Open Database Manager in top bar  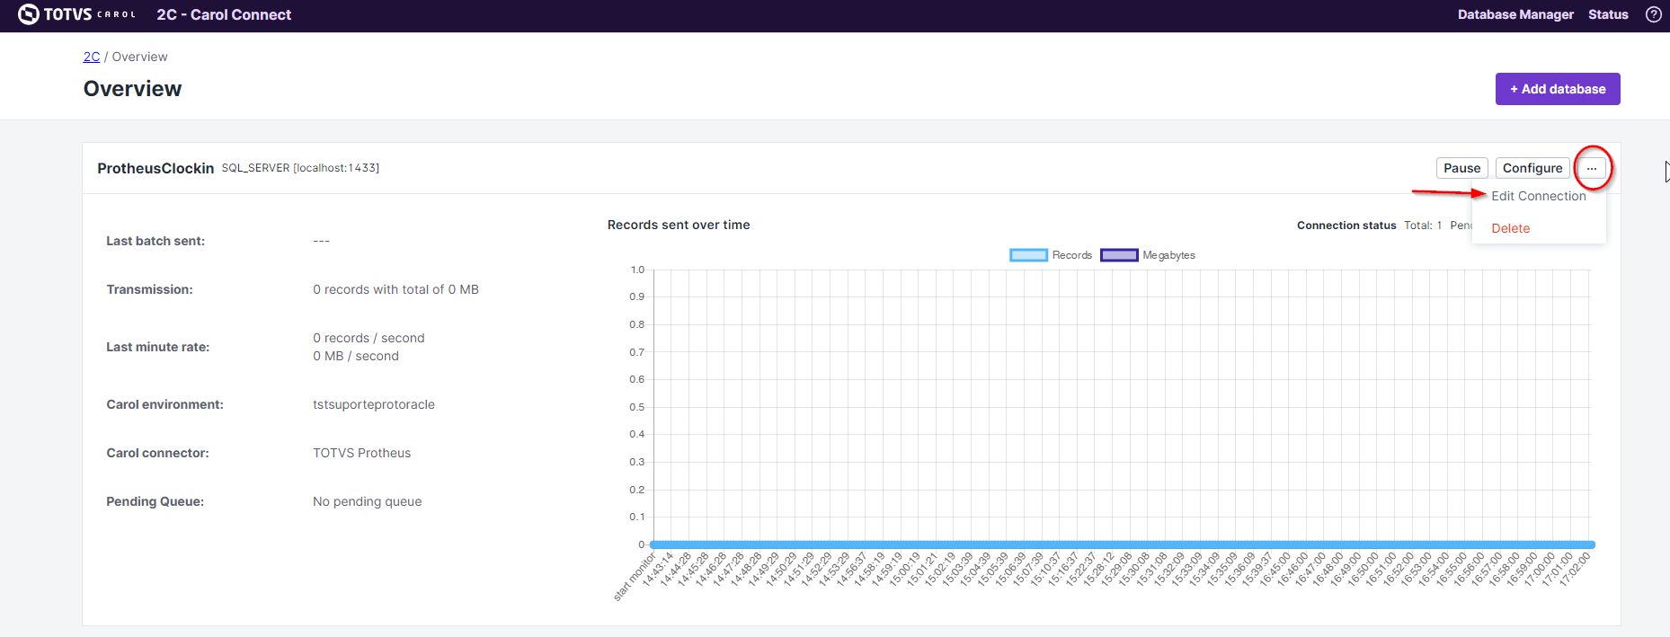click(x=1515, y=14)
